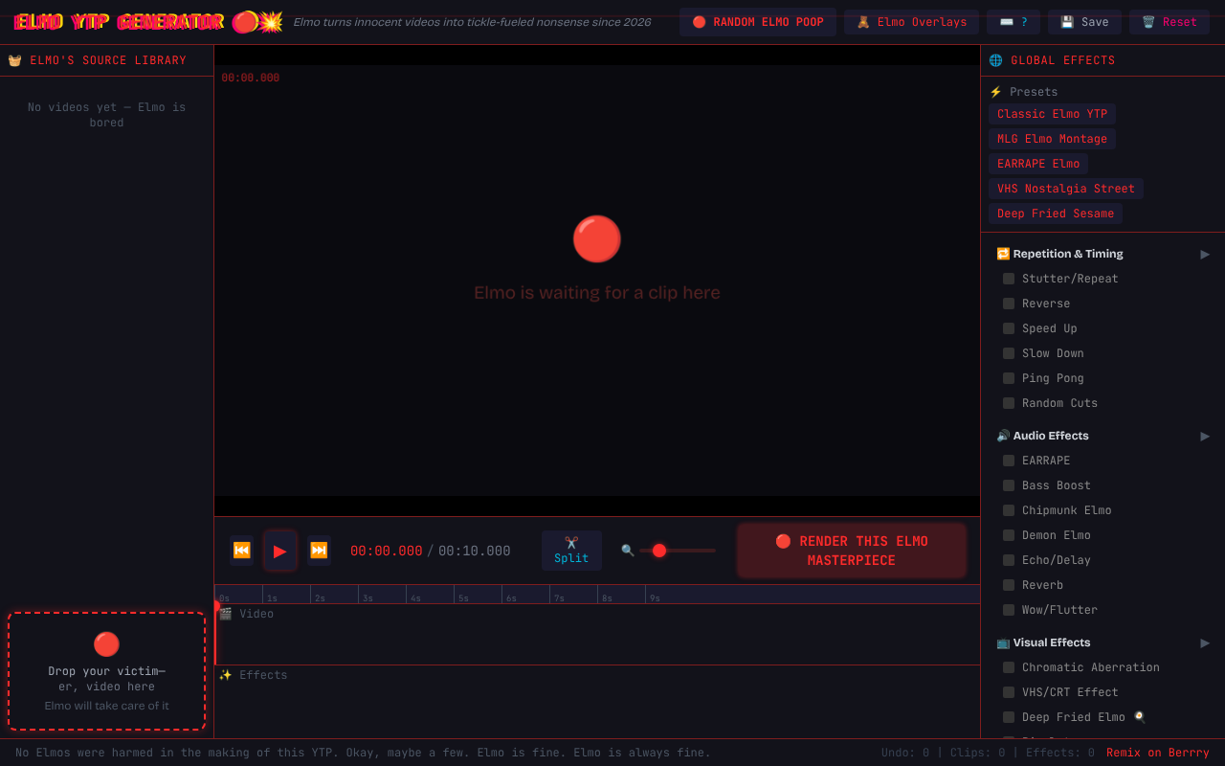Image resolution: width=1225 pixels, height=766 pixels.
Task: Split the clip with the scissors button
Action: [x=571, y=551]
